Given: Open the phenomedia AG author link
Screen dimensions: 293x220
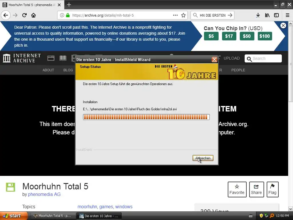Looking at the screenshot, I should pyautogui.click(x=44, y=195).
